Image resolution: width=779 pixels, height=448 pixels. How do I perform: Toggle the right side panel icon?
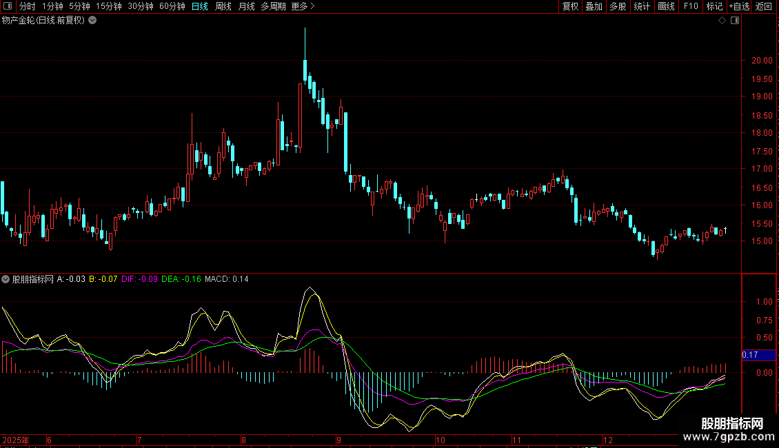734,21
